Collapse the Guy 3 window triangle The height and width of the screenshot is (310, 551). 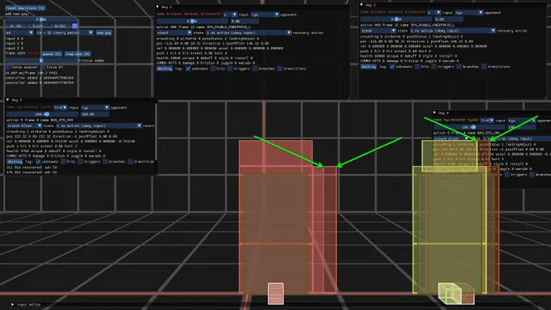[x=8, y=100]
